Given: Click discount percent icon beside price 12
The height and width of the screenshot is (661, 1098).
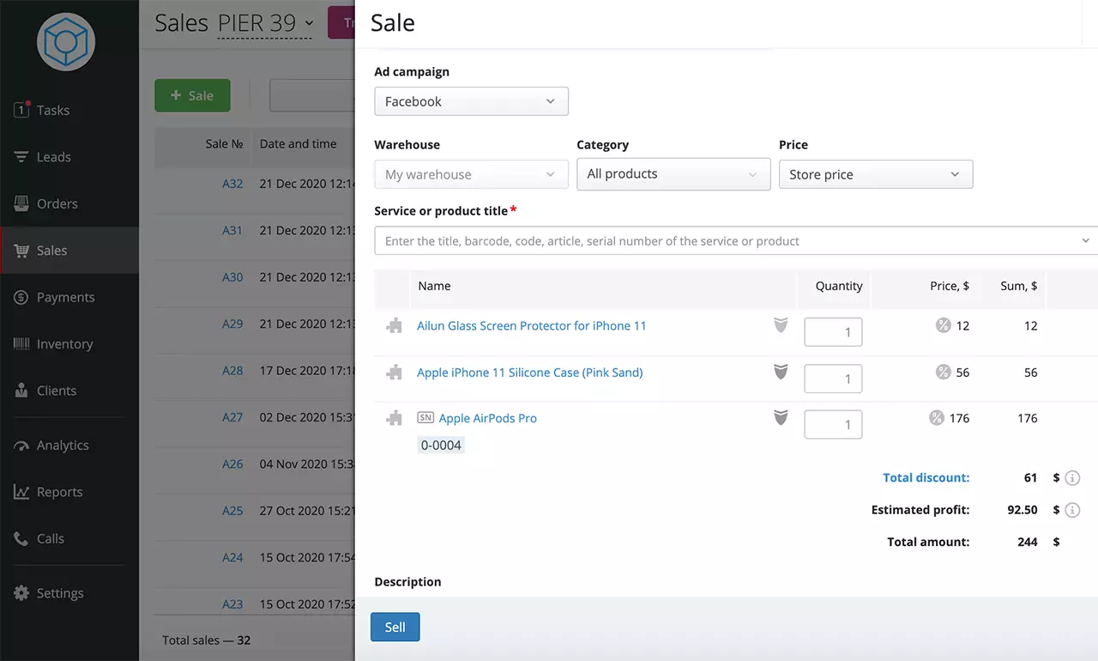Looking at the screenshot, I should pos(943,325).
